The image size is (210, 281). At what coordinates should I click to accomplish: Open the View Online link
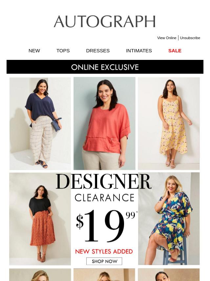tap(167, 38)
